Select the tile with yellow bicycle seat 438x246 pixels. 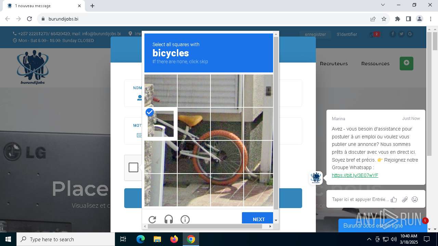coord(194,124)
